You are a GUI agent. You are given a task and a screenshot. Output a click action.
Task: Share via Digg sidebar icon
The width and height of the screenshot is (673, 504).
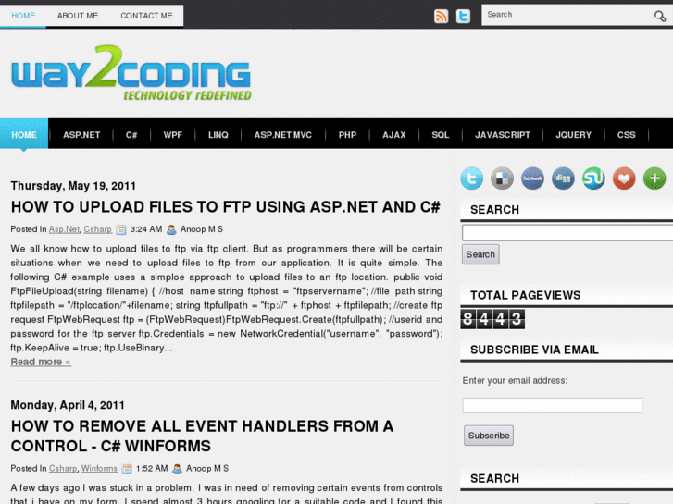tap(563, 178)
